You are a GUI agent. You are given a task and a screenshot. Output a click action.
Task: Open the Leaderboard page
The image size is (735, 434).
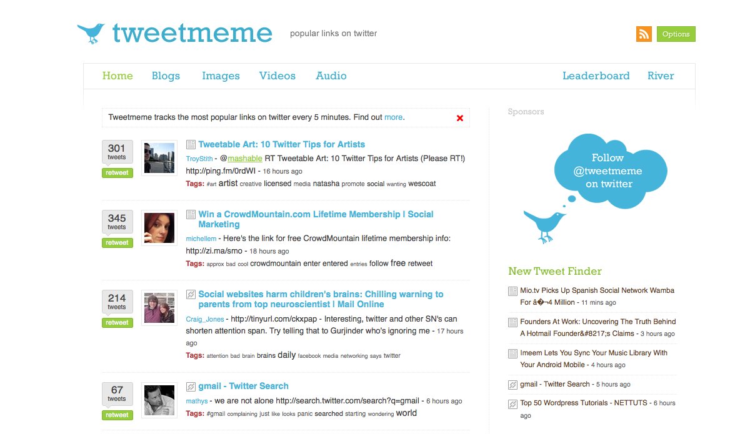(x=596, y=76)
